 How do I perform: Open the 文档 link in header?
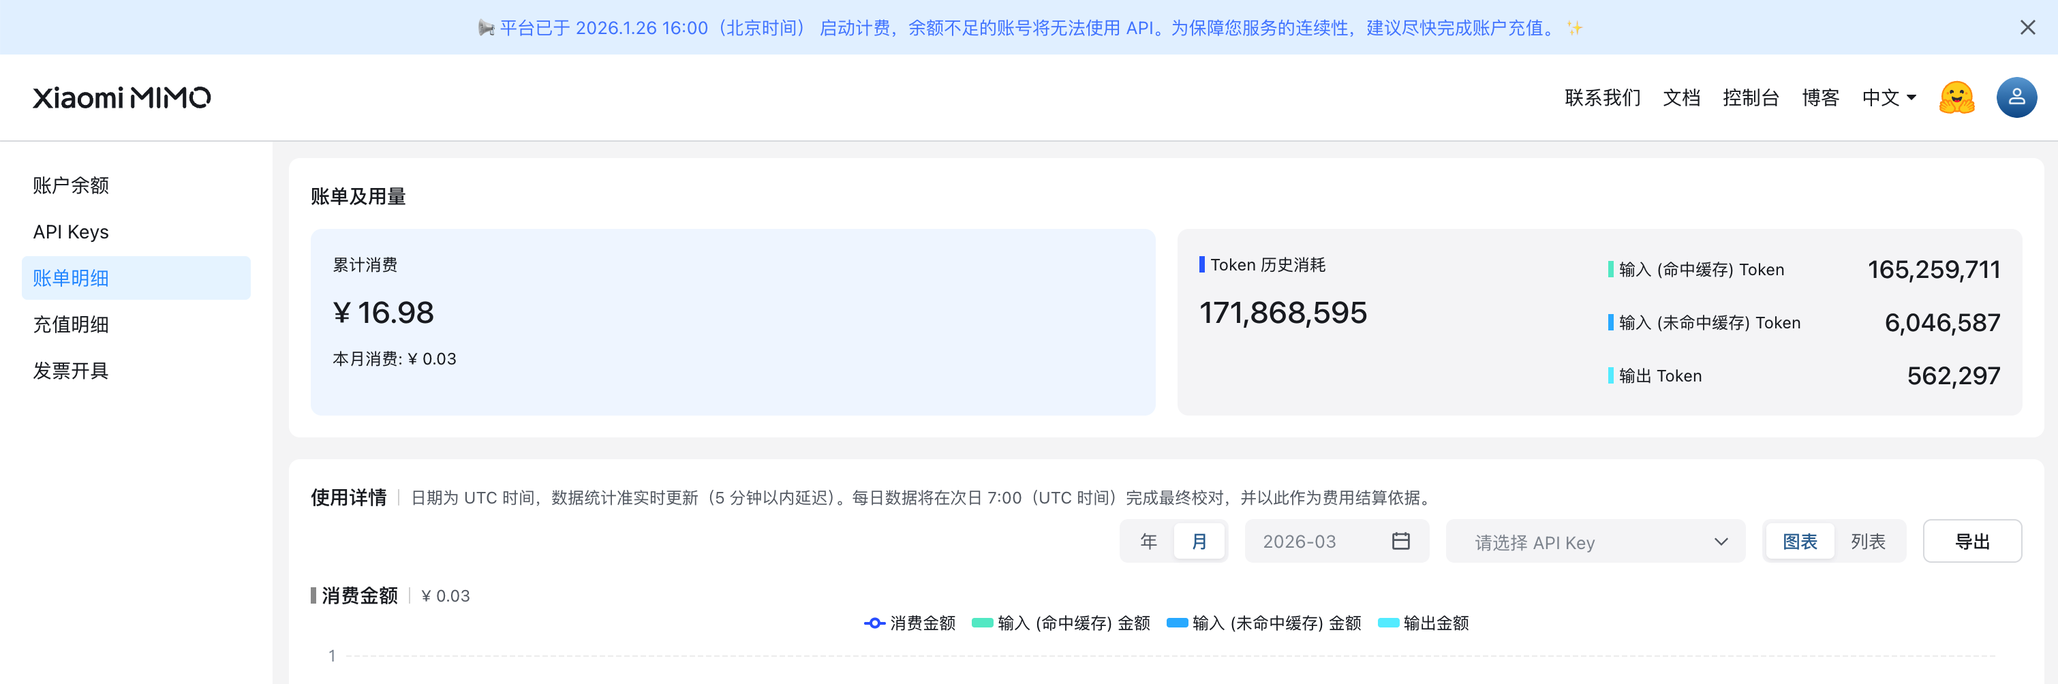pyautogui.click(x=1681, y=97)
